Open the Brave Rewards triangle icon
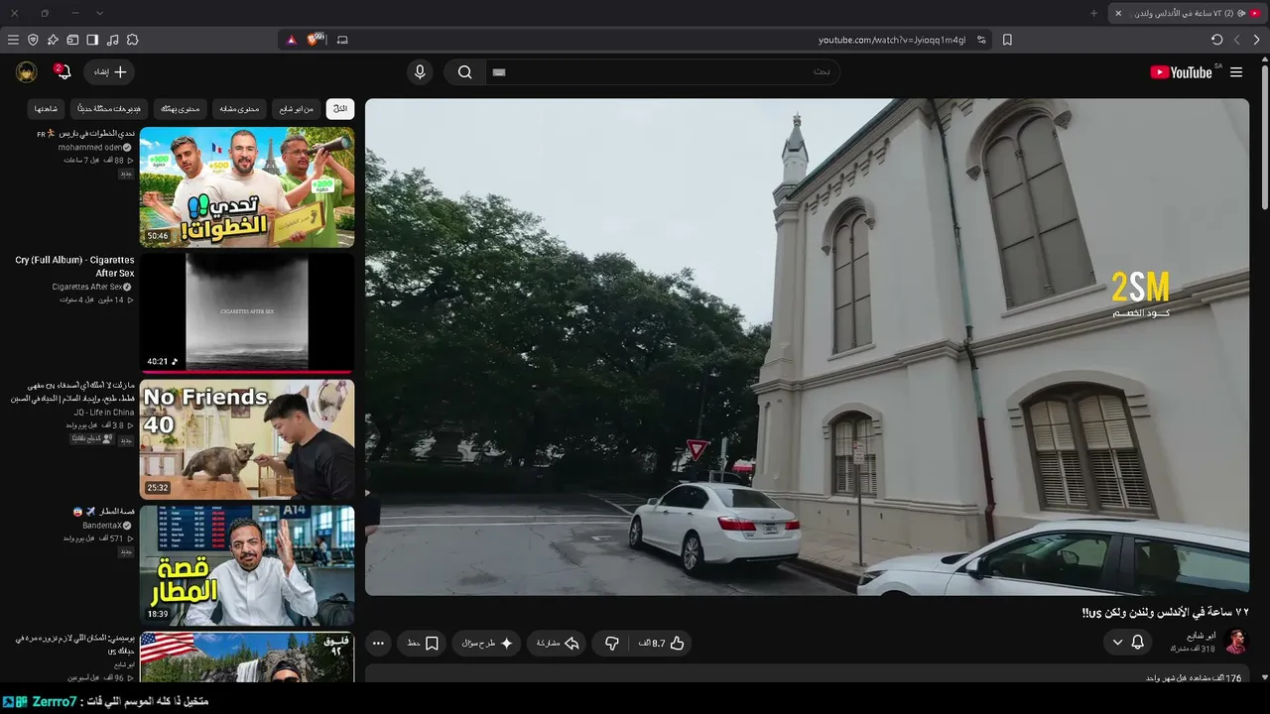This screenshot has height=714, width=1270. point(291,40)
